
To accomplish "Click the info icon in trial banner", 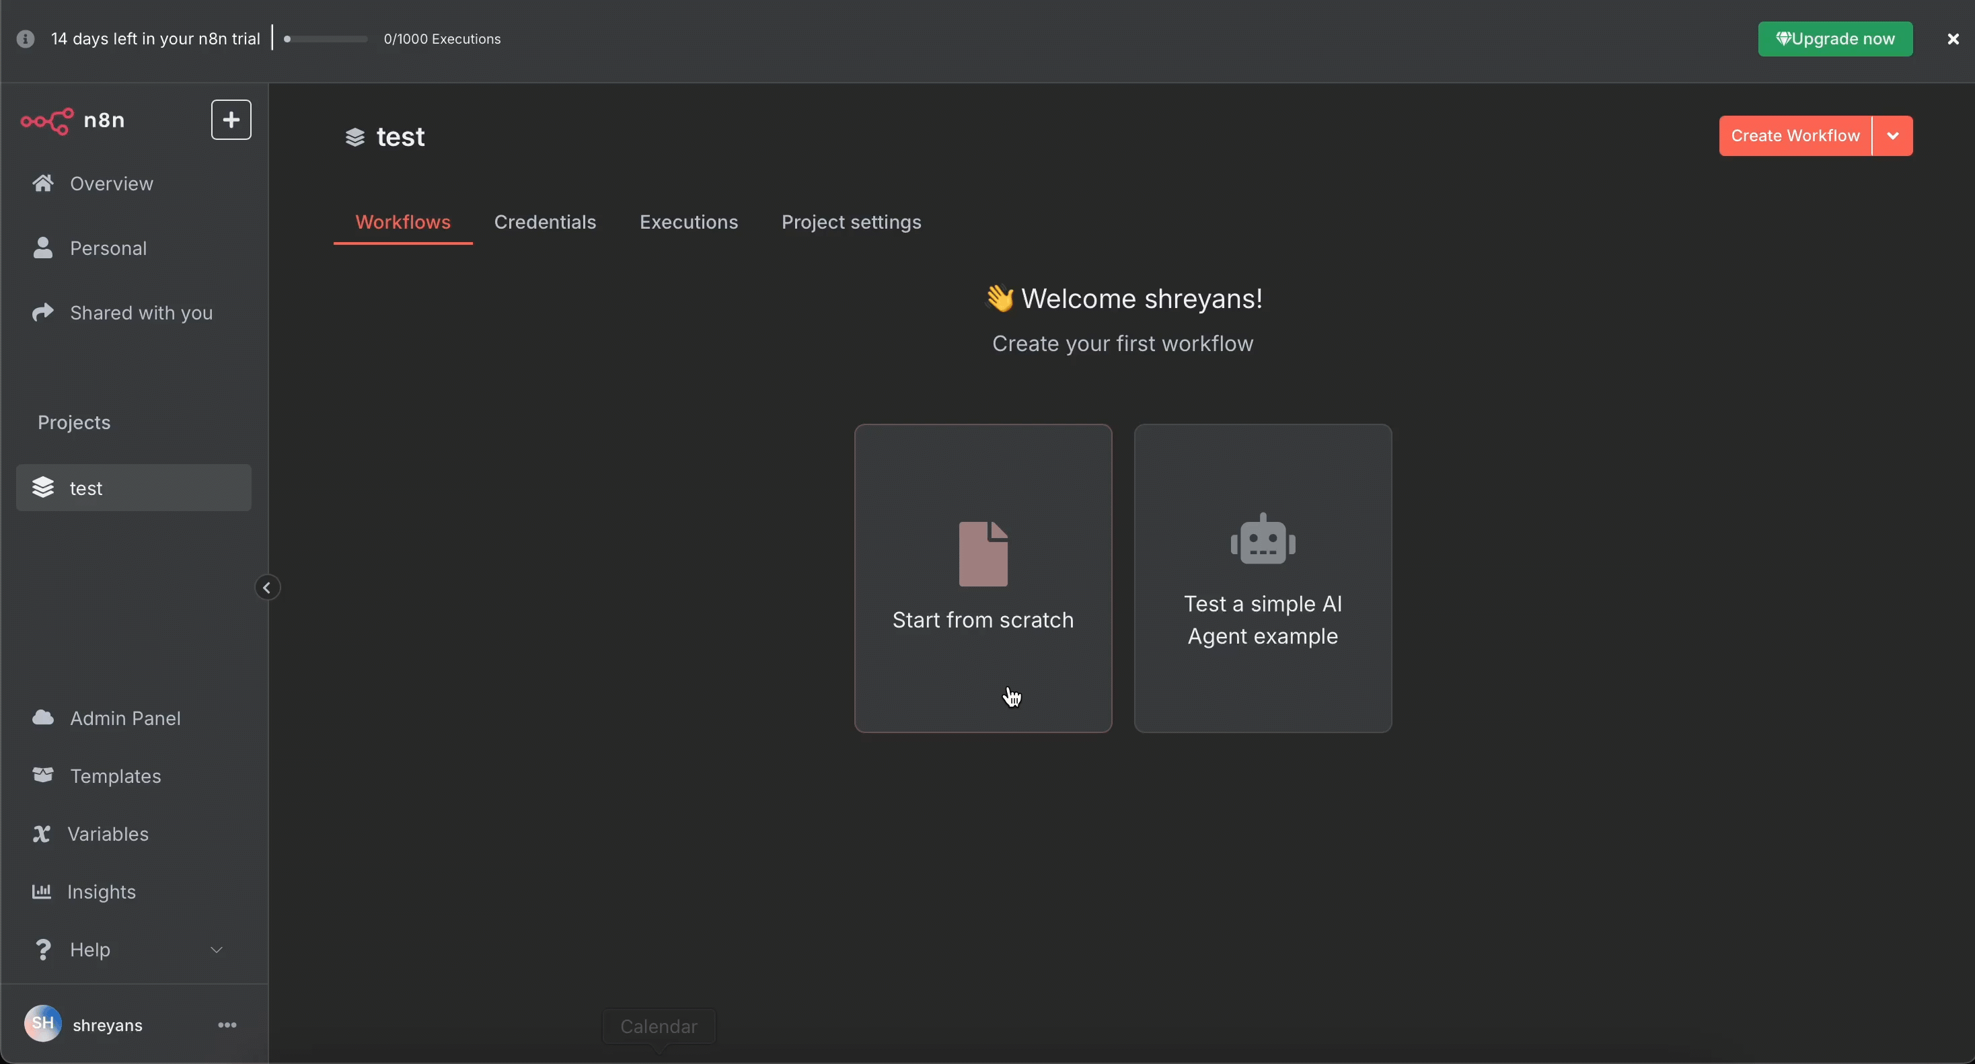I will [x=26, y=39].
